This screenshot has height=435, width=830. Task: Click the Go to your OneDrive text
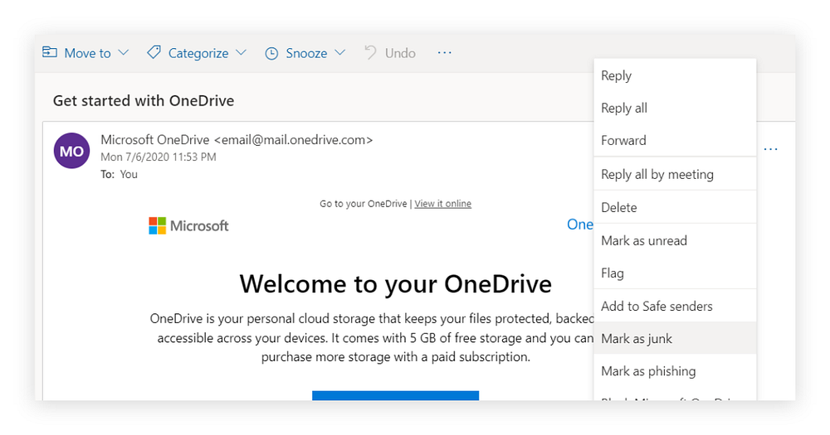pos(364,204)
